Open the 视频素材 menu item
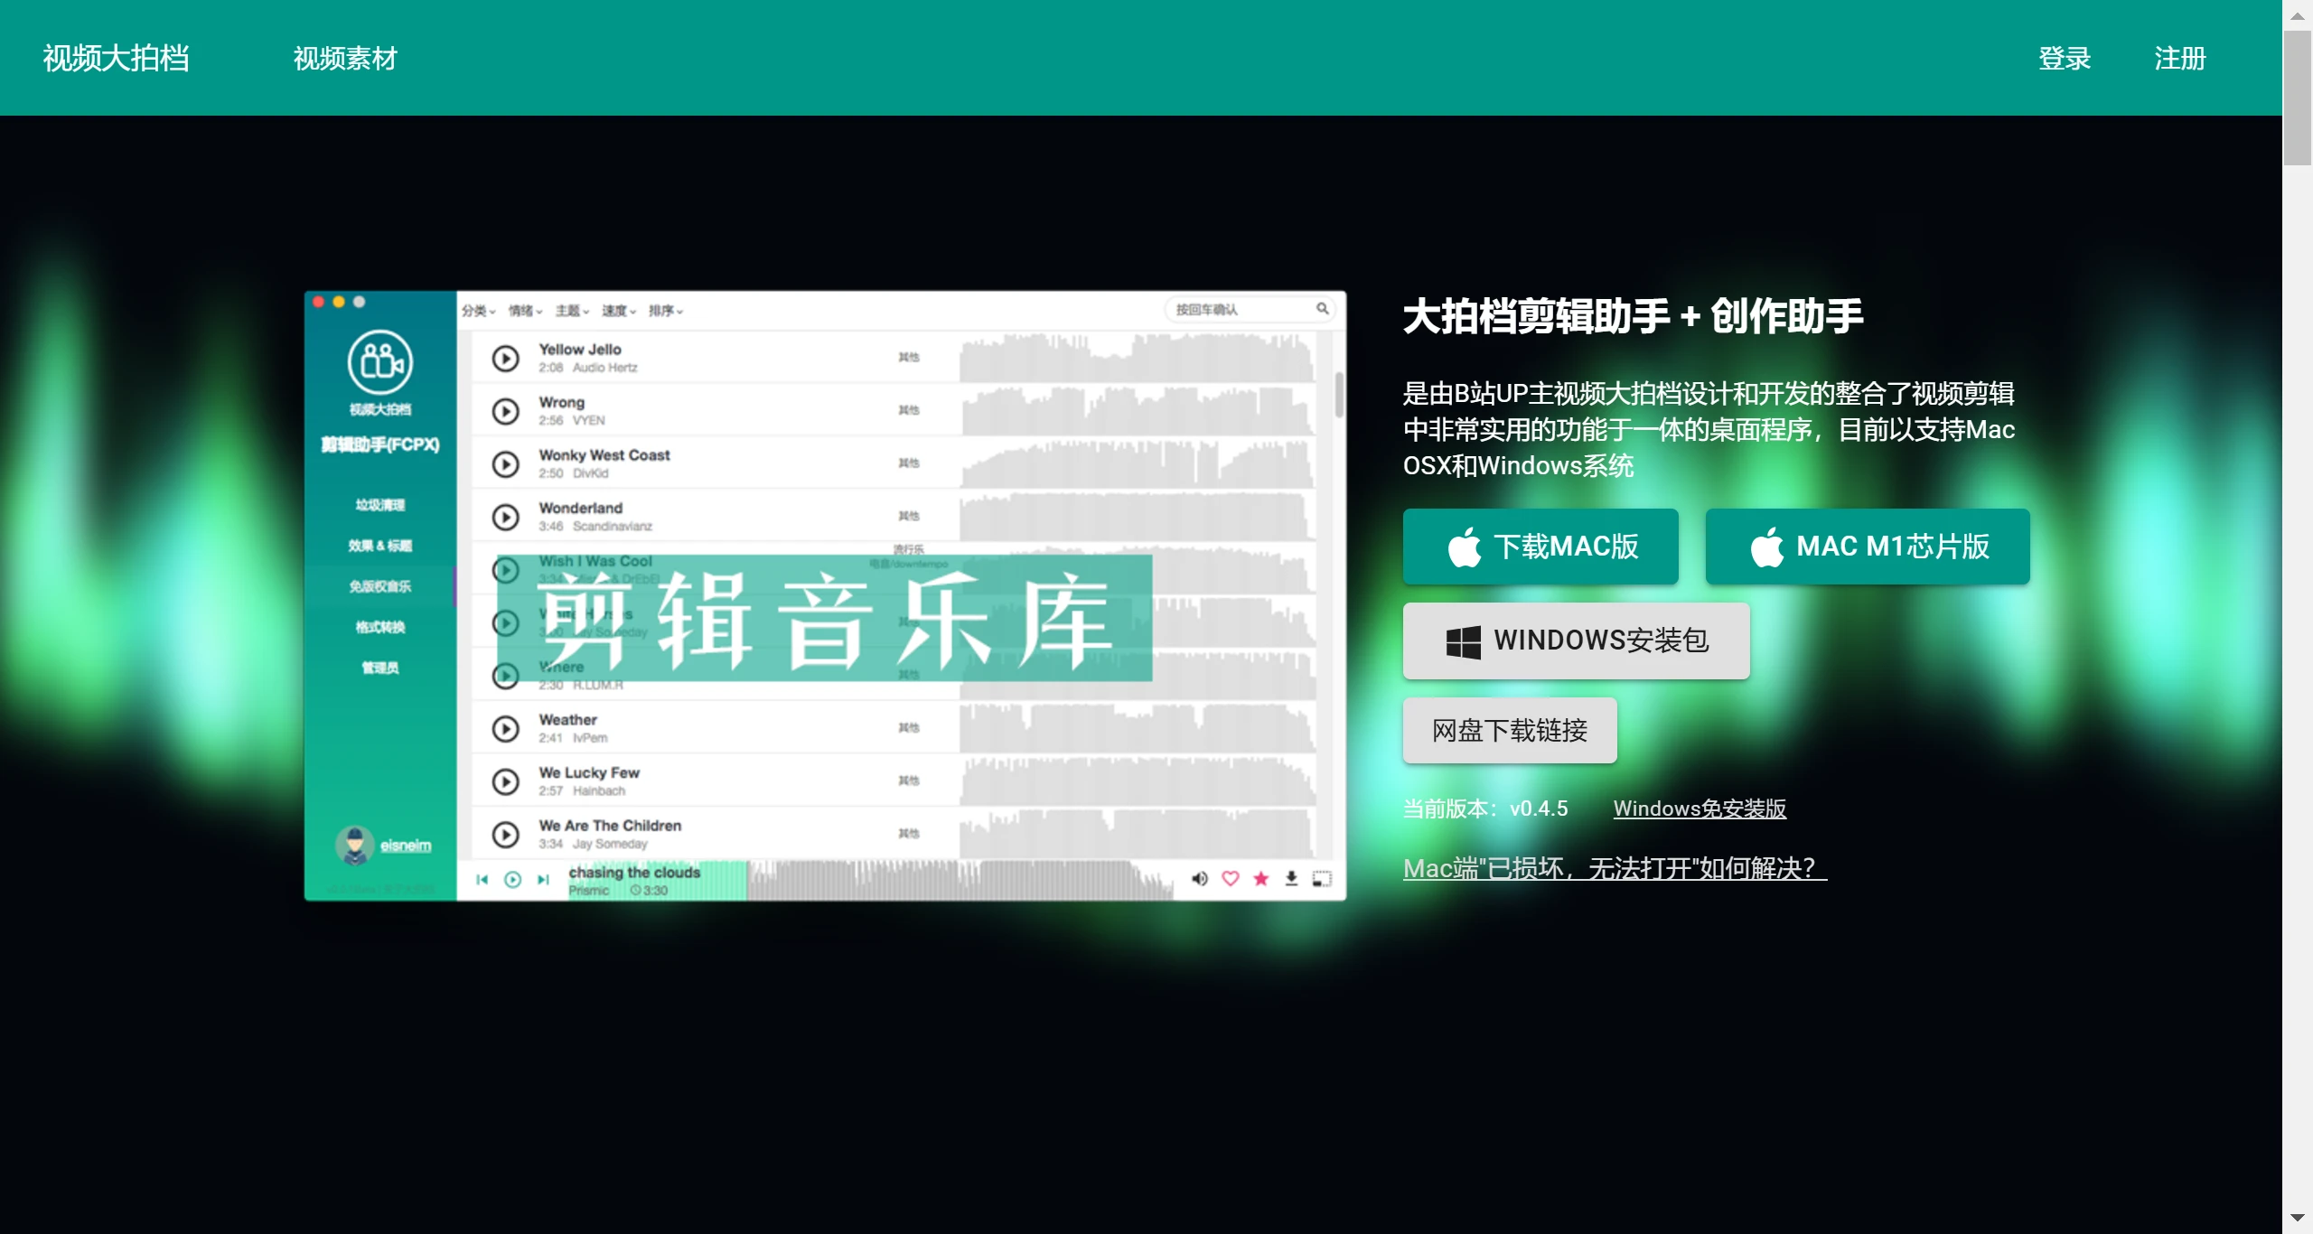The height and width of the screenshot is (1234, 2313). click(x=345, y=57)
